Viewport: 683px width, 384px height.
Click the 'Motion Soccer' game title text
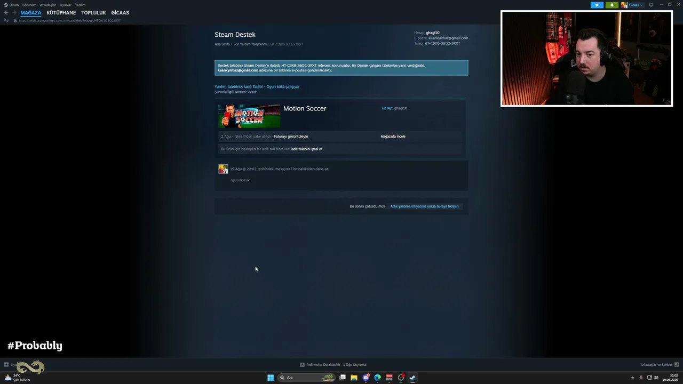point(305,108)
